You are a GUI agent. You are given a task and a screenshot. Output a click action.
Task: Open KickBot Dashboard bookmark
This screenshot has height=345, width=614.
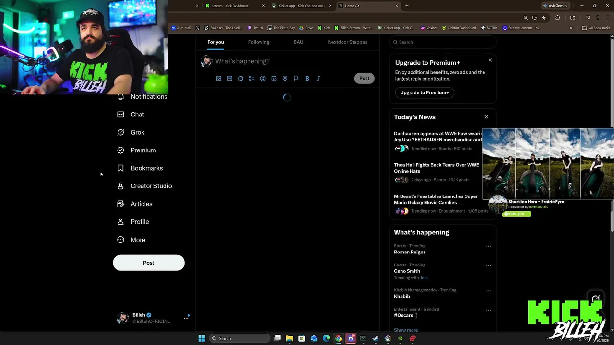459,28
